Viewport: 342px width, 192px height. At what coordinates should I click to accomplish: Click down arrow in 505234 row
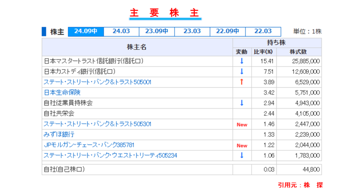pos(242,155)
